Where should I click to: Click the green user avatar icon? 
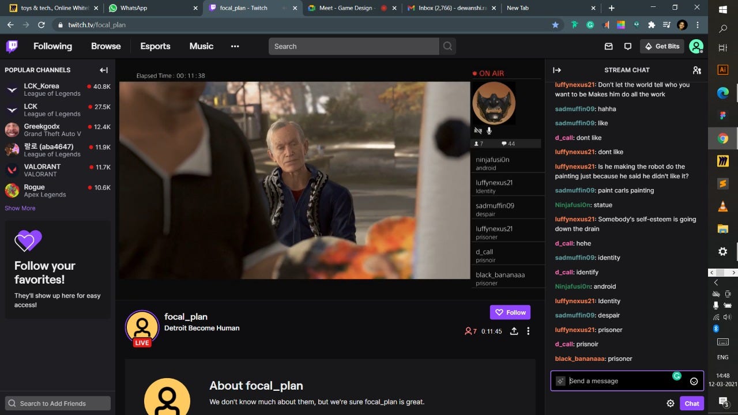[696, 46]
